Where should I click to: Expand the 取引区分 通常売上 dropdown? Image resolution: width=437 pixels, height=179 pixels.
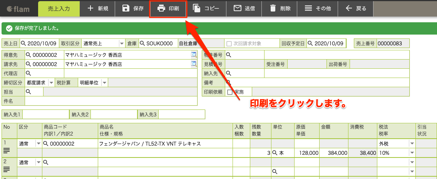(122, 43)
